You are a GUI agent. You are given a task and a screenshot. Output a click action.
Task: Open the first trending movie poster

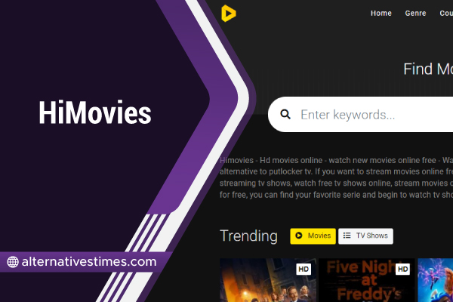pyautogui.click(x=268, y=280)
